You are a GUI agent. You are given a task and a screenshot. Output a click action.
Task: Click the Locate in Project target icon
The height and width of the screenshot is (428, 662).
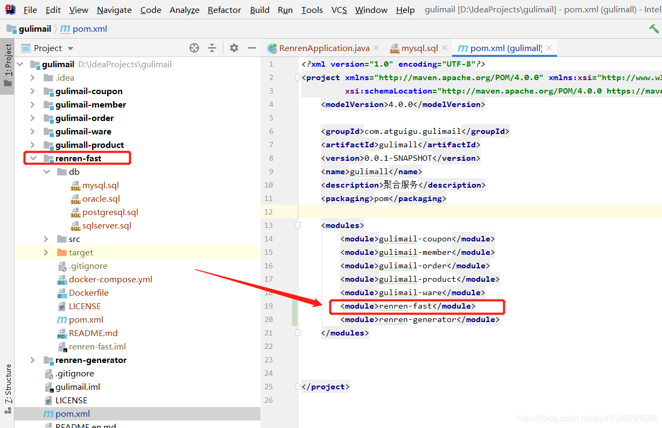pos(194,48)
